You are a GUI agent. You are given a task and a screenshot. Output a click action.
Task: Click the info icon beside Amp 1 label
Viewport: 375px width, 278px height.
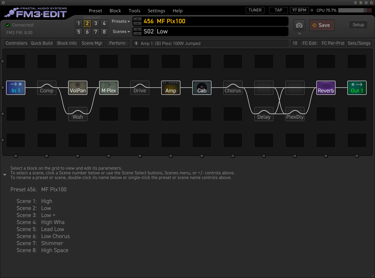pyautogui.click(x=136, y=43)
